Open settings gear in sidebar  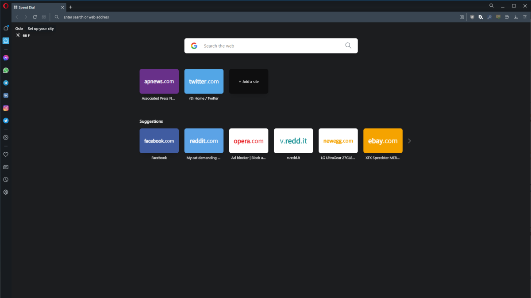tap(6, 192)
